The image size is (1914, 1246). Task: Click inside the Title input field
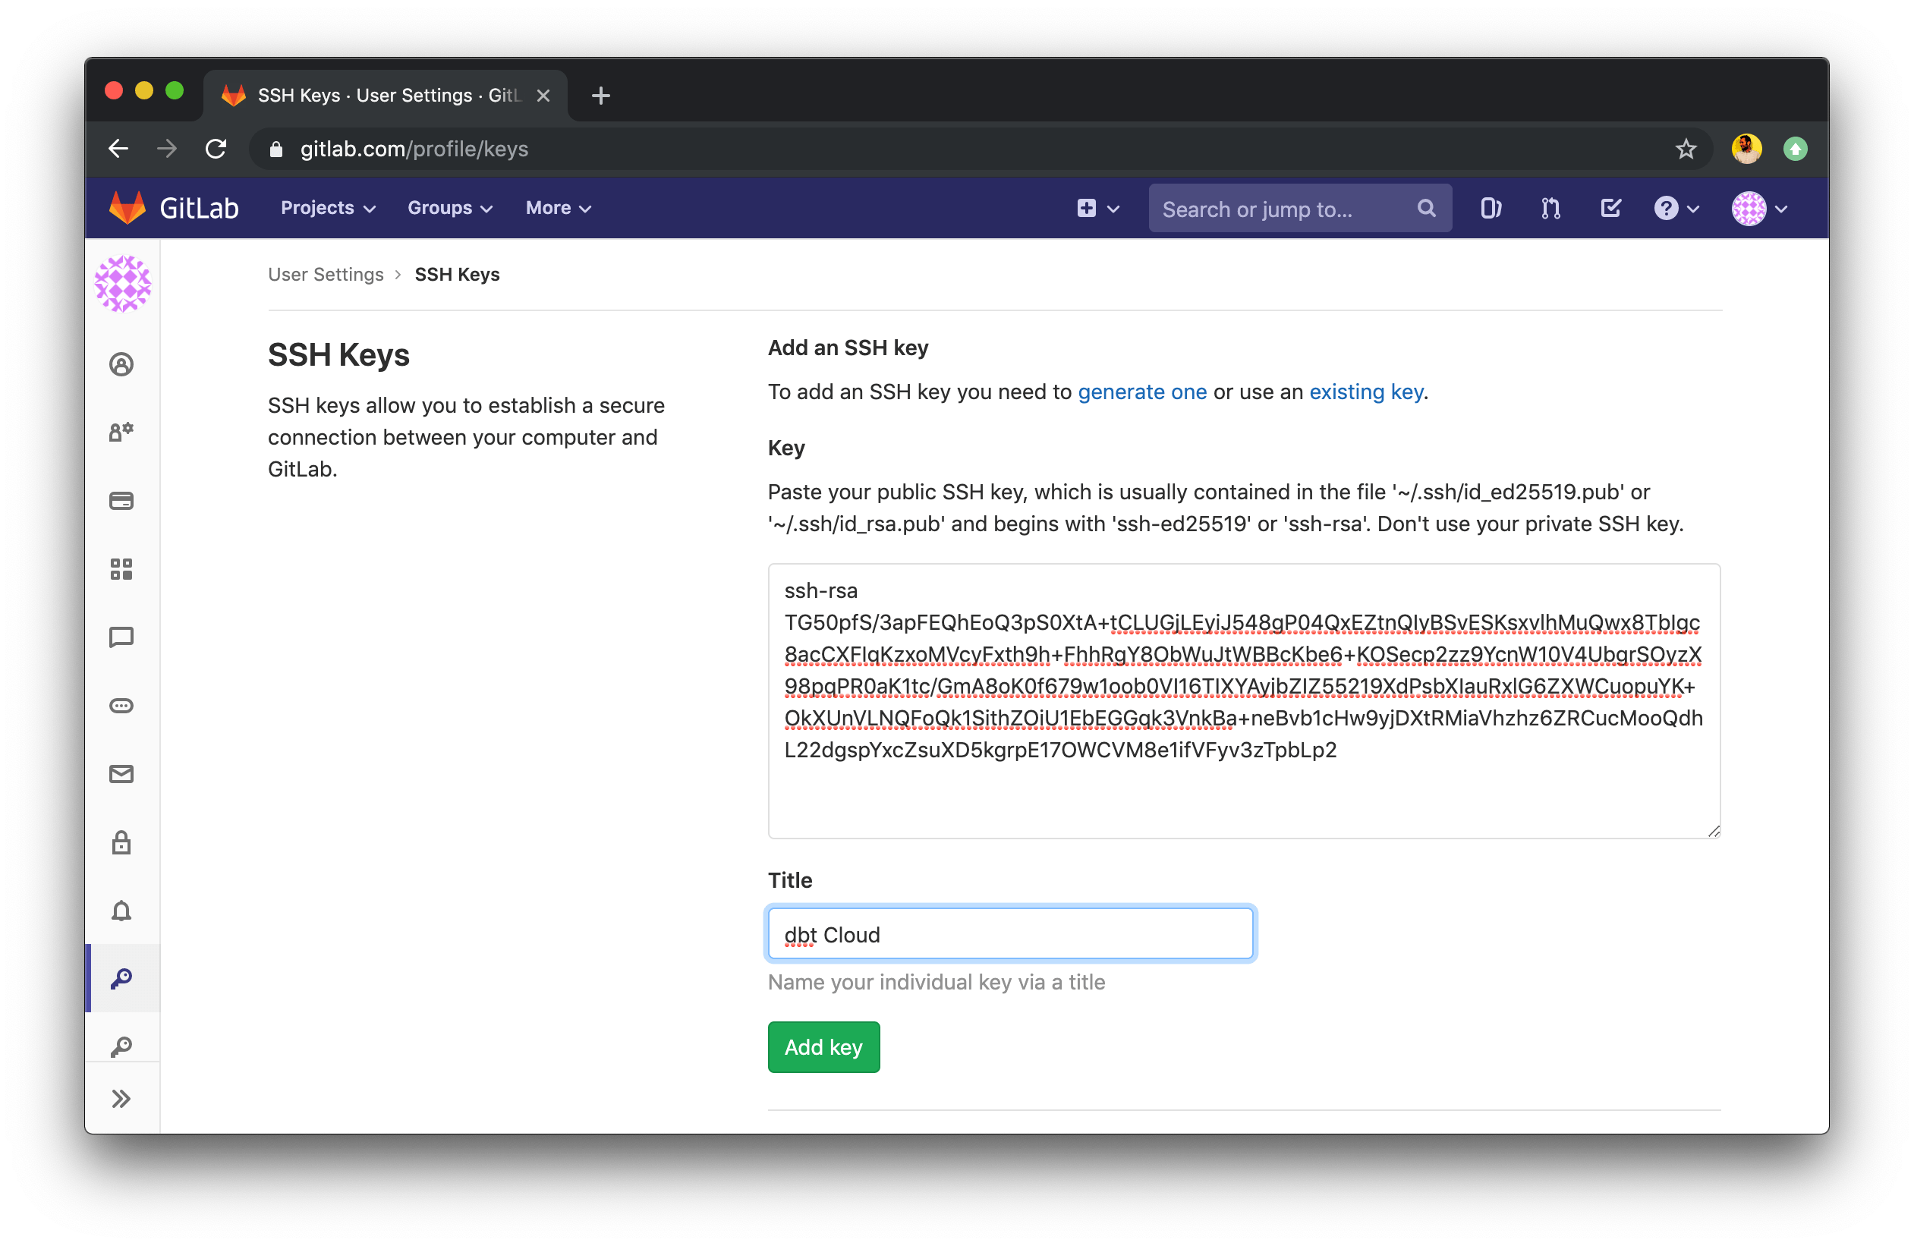pos(1010,933)
